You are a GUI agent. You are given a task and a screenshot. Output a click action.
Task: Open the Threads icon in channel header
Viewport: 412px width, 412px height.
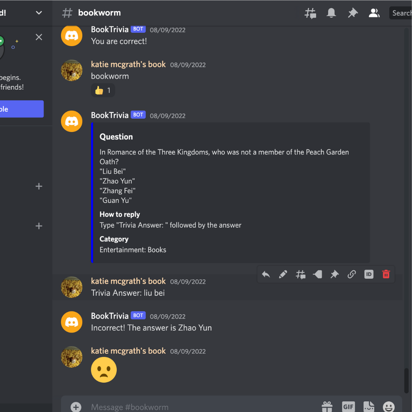coord(310,13)
